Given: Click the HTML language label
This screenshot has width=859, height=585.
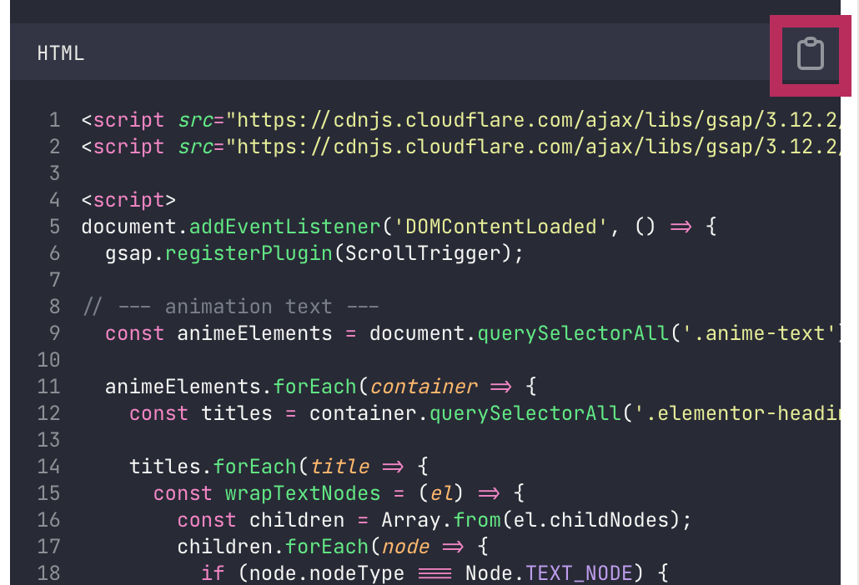Looking at the screenshot, I should click(61, 53).
